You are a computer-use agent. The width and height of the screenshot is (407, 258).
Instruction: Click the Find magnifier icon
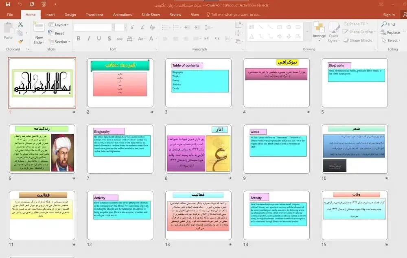(x=384, y=24)
